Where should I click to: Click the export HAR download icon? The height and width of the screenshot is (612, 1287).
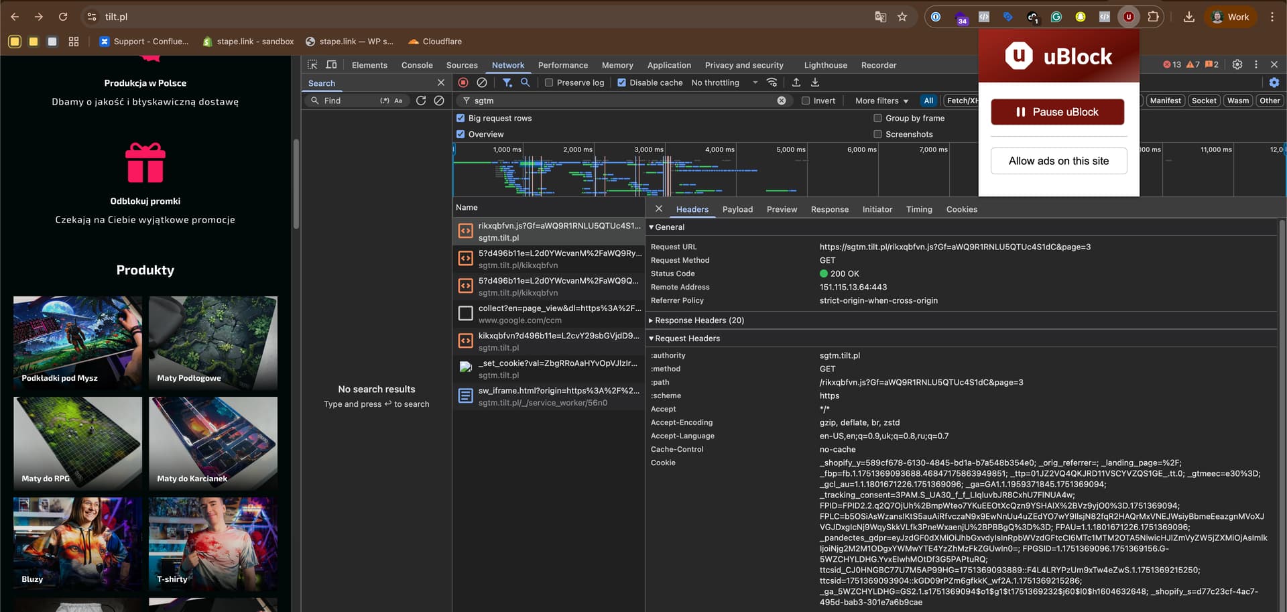pos(815,82)
